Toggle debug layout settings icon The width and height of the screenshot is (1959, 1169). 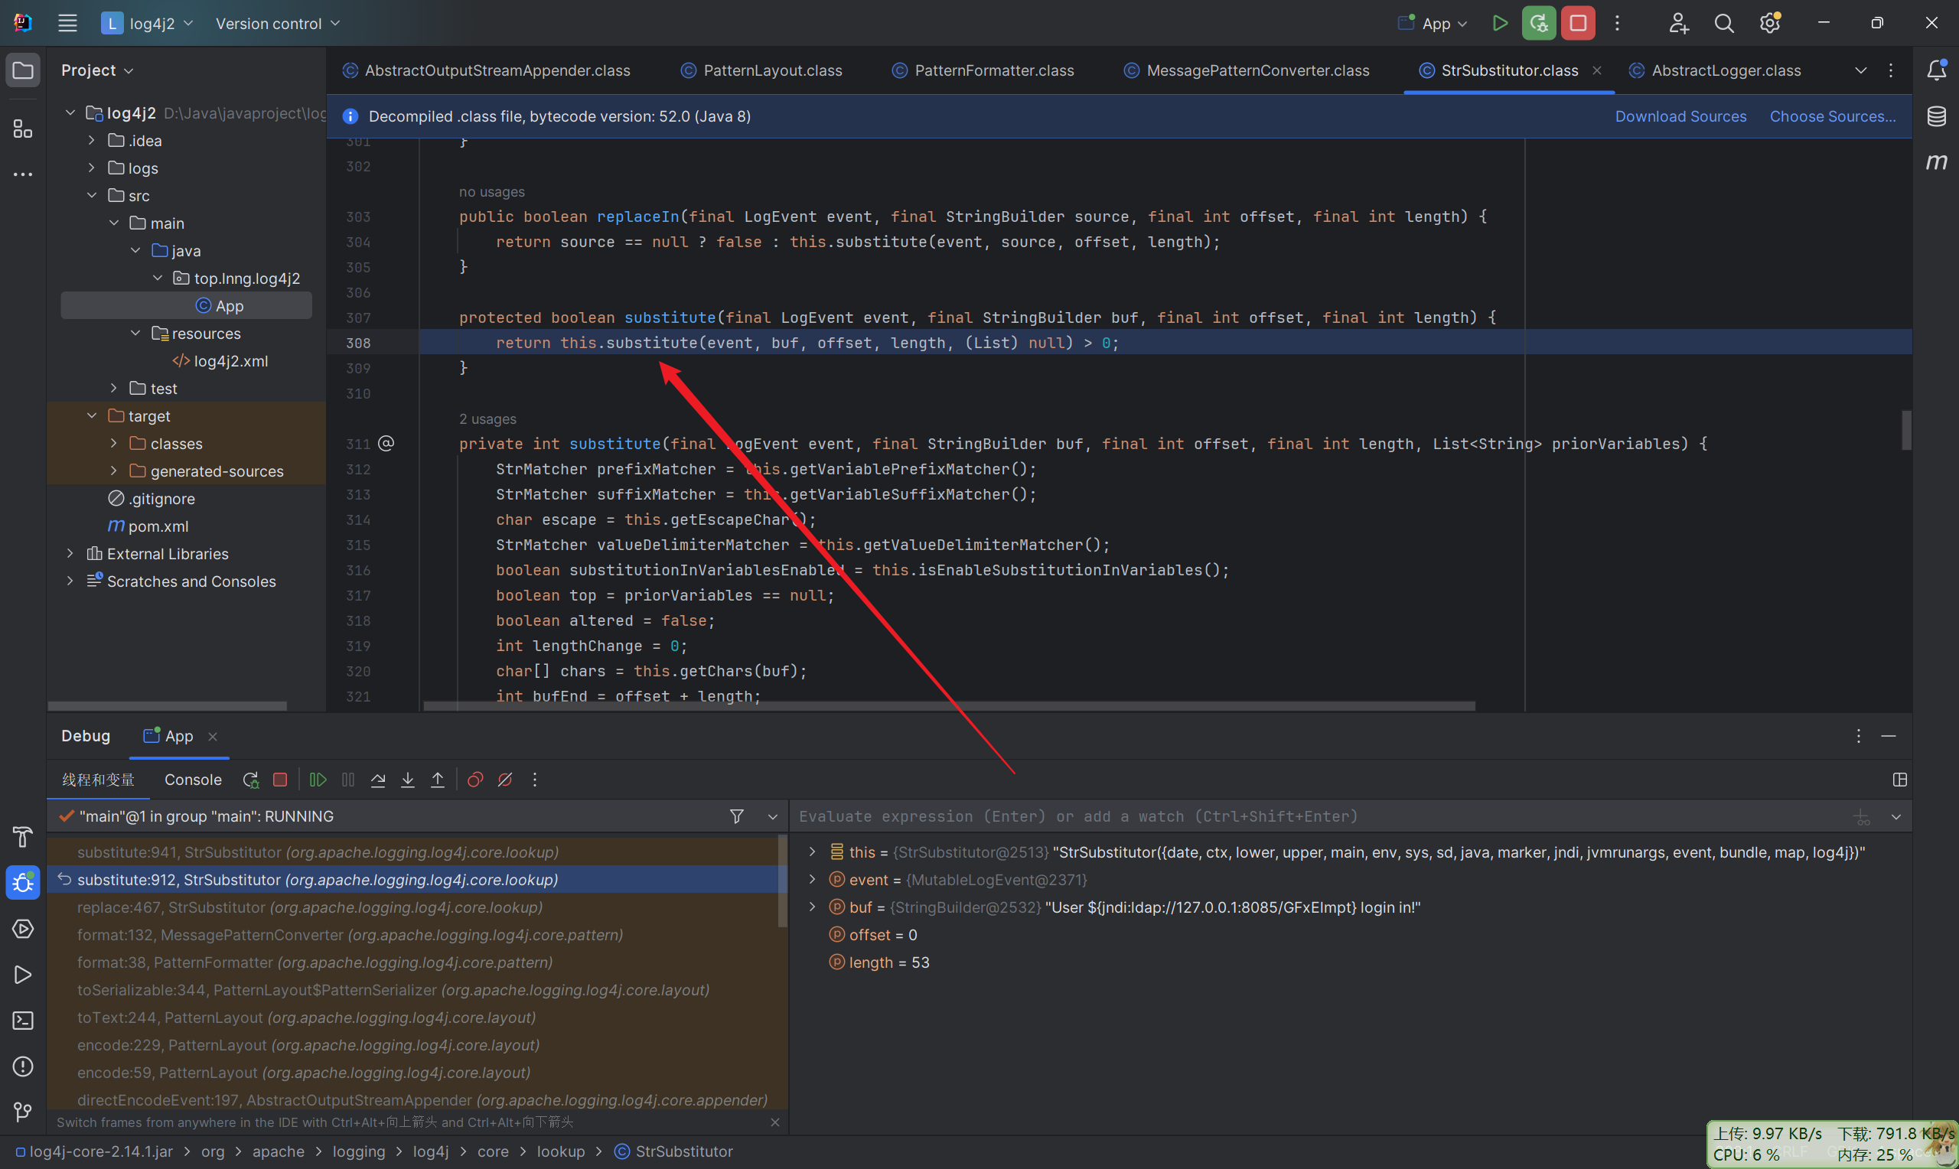tap(1899, 779)
